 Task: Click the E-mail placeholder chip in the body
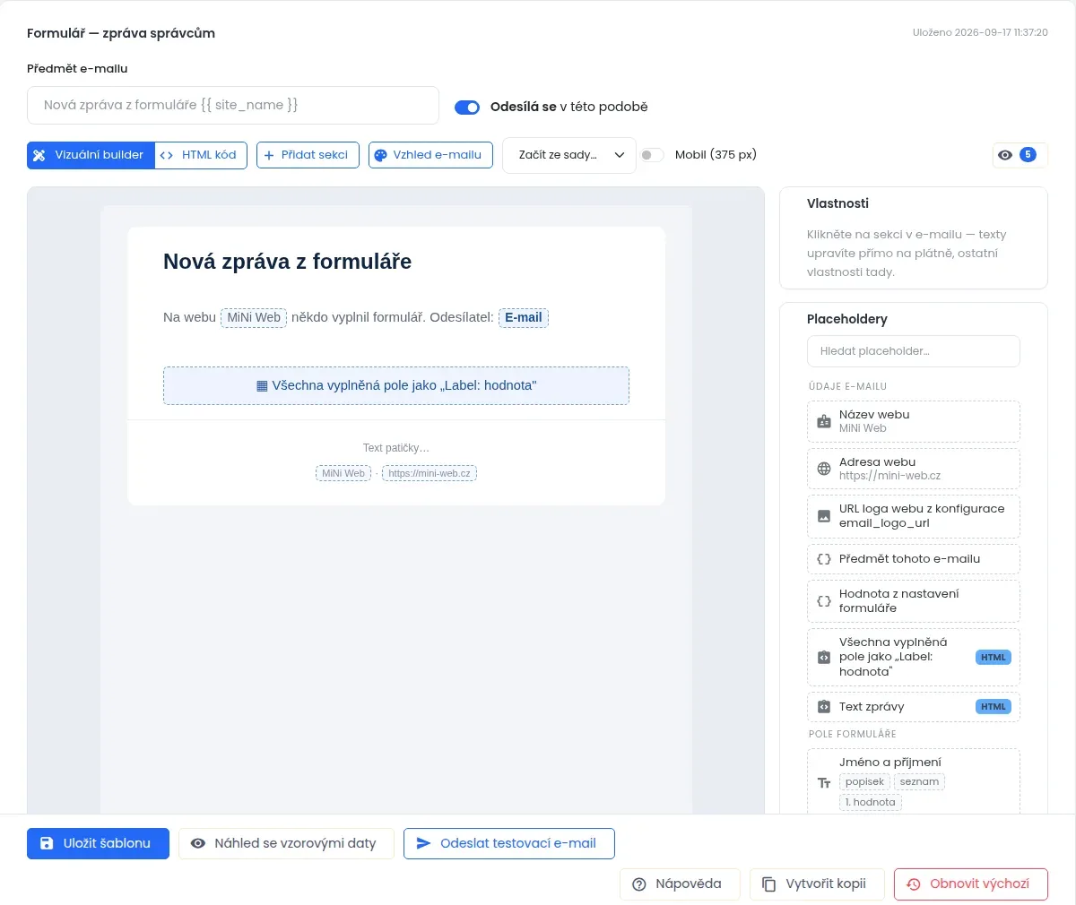point(523,317)
